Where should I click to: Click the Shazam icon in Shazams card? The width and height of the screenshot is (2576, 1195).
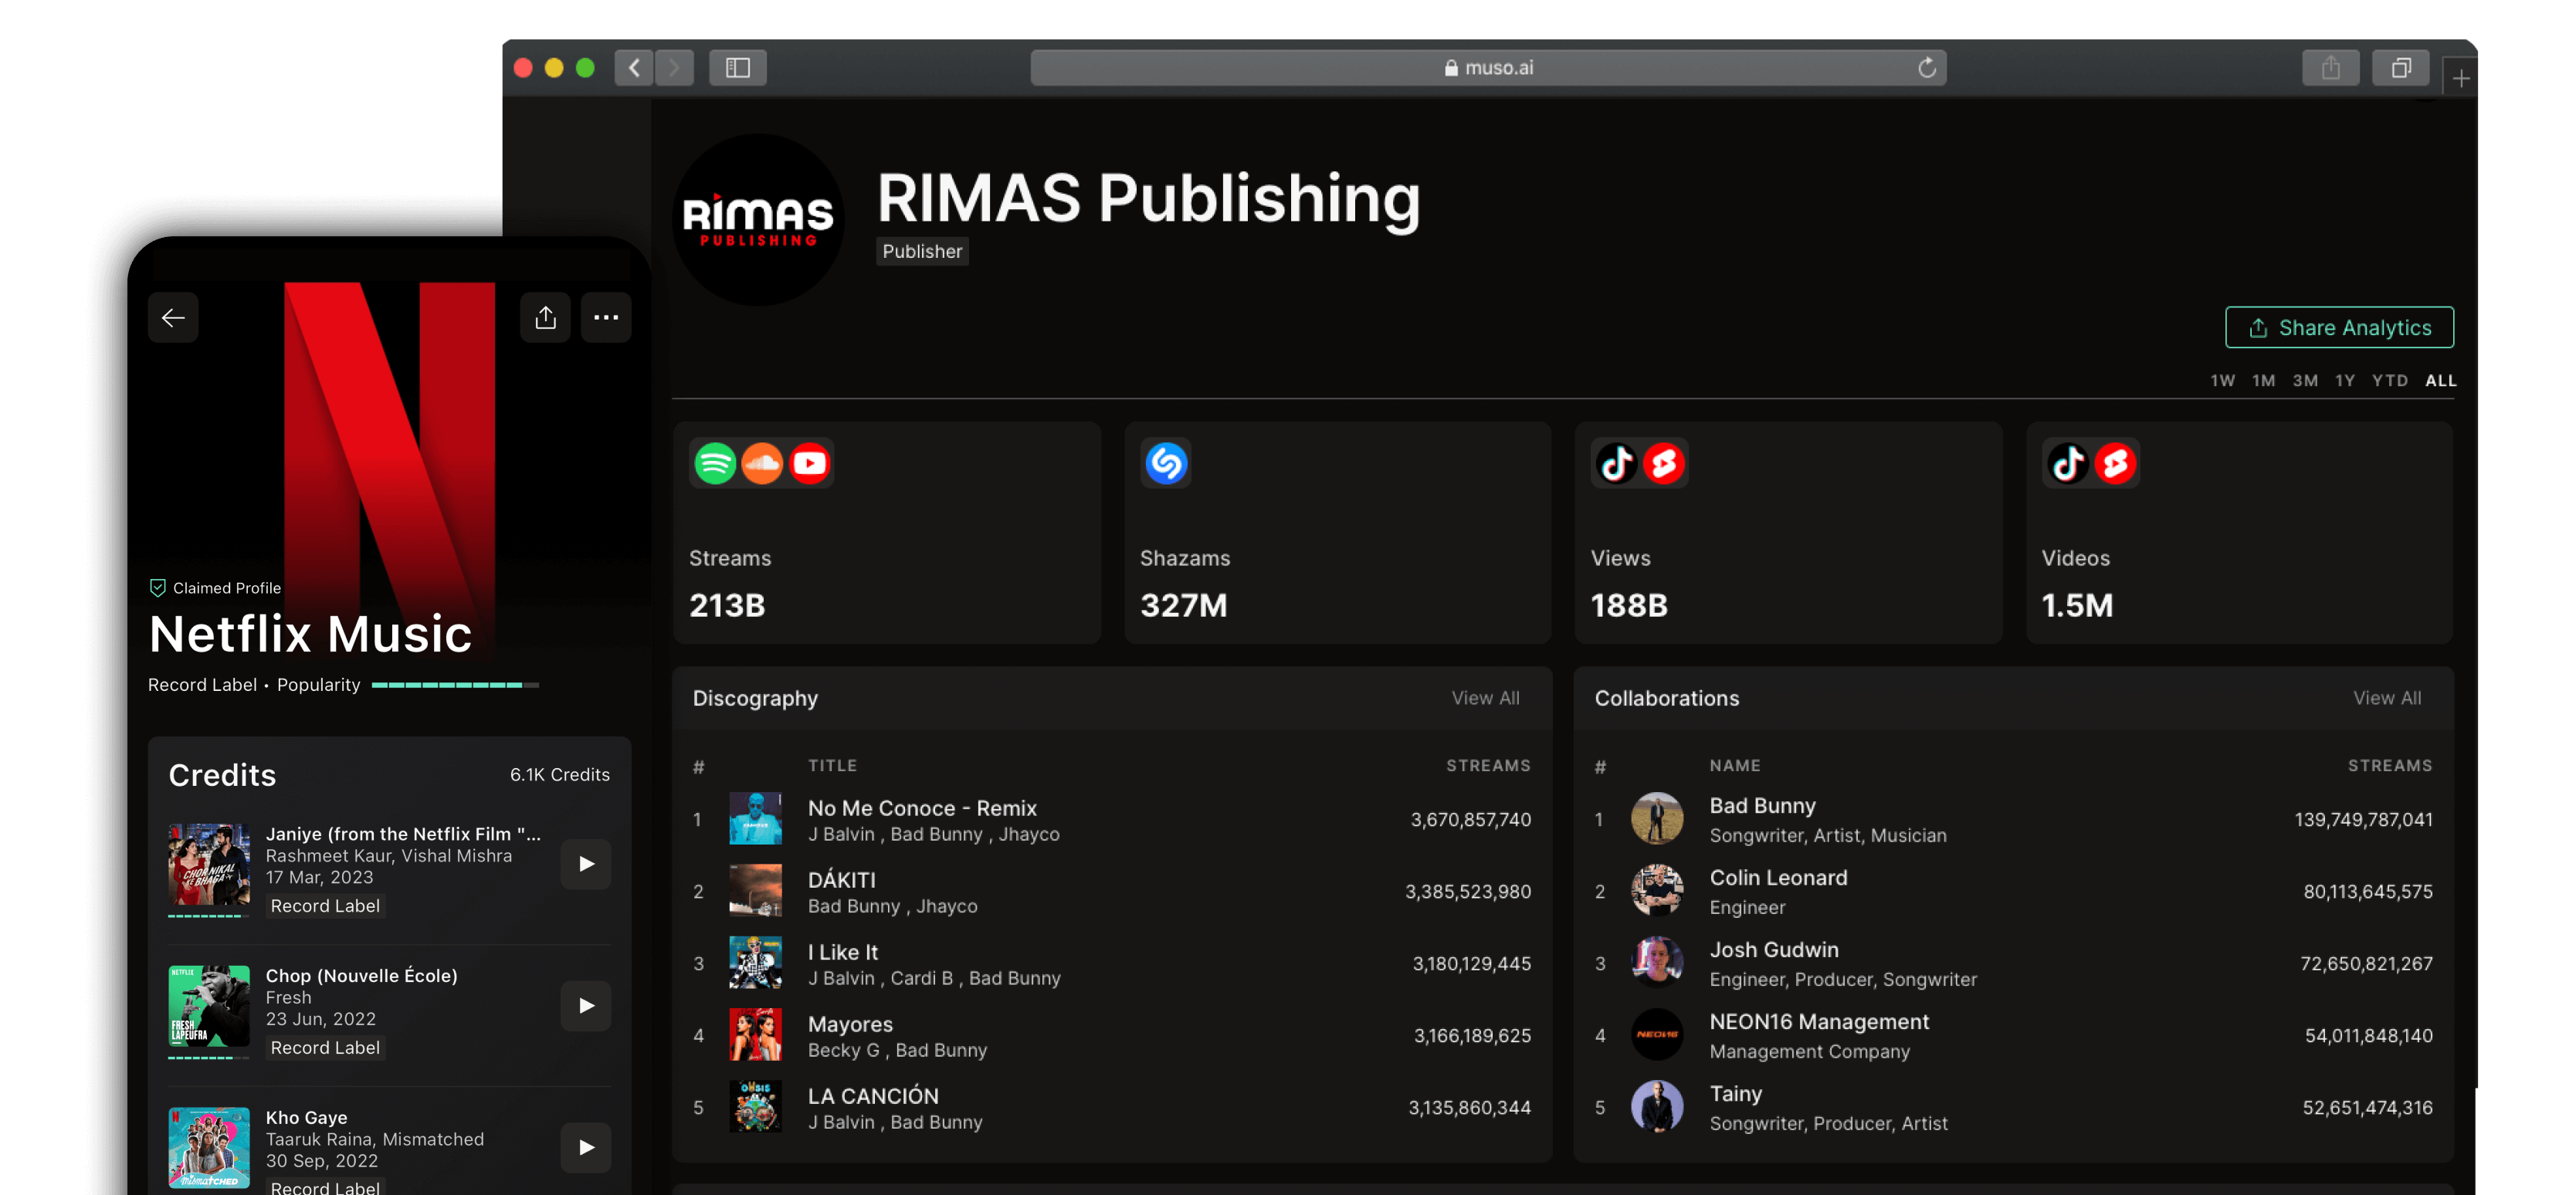pos(1166,464)
